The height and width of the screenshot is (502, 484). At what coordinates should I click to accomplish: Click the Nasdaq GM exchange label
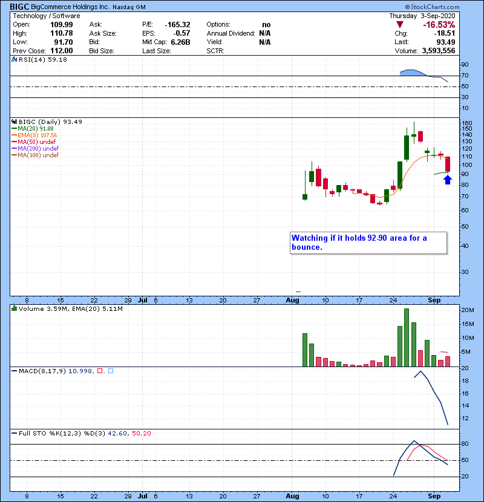tap(129, 7)
